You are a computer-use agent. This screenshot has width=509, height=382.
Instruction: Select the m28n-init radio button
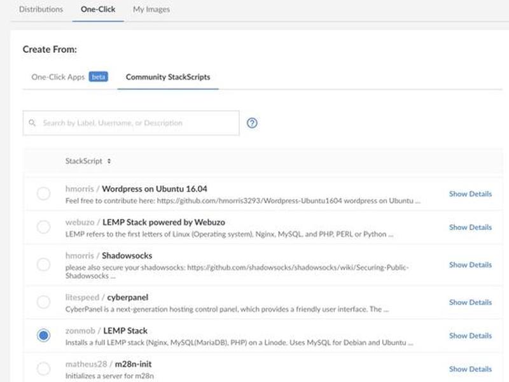point(43,369)
